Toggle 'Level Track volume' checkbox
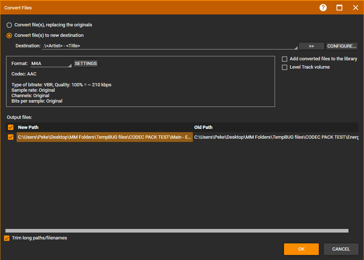364x260 pixels. [x=284, y=67]
